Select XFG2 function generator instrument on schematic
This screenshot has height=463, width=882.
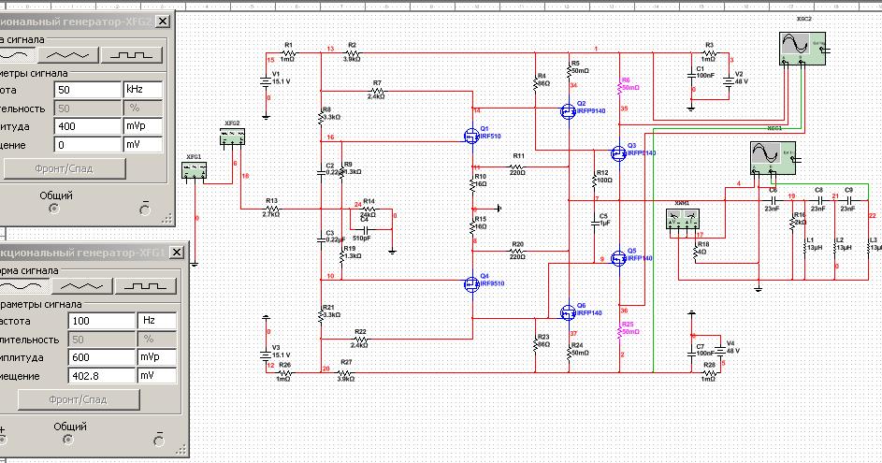click(232, 137)
